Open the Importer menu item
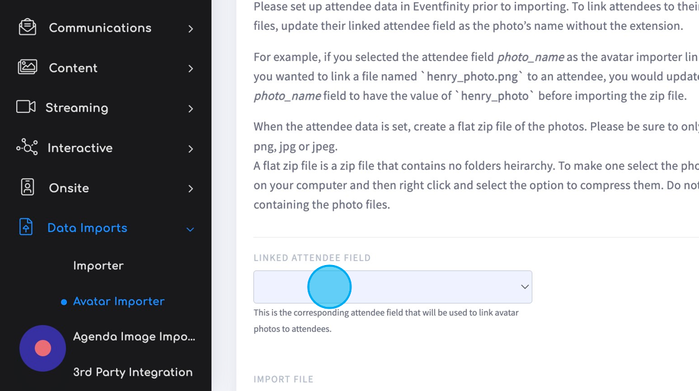699x391 pixels. point(98,266)
